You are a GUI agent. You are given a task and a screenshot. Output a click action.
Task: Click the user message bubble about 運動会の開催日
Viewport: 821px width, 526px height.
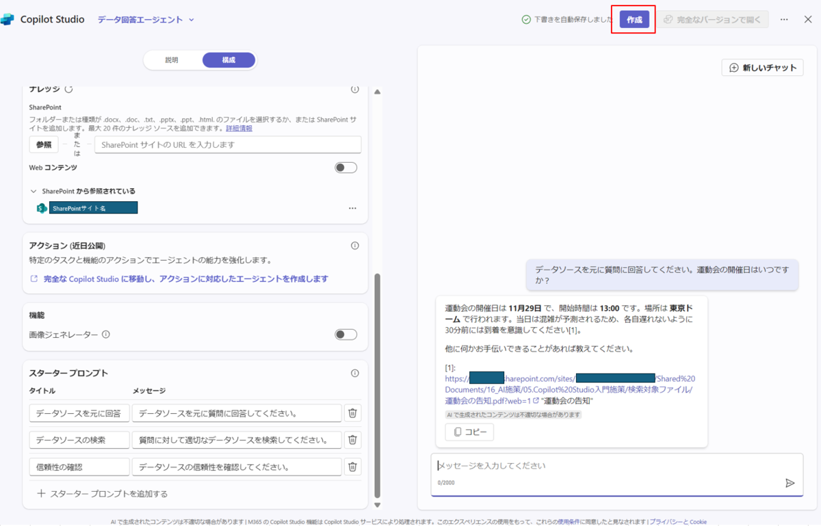point(662,275)
